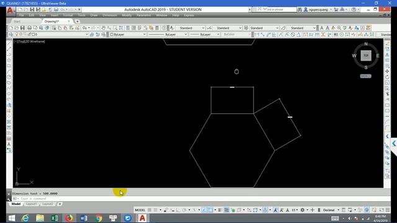Viewport: 397px width, 223px height.
Task: Click the 1:1 annotation scale button
Action: pyautogui.click(x=294, y=210)
